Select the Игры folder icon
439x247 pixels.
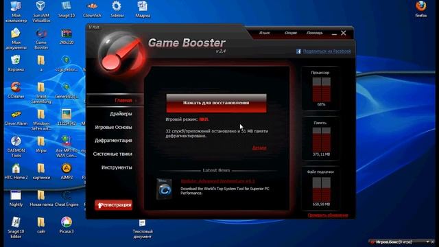click(41, 145)
